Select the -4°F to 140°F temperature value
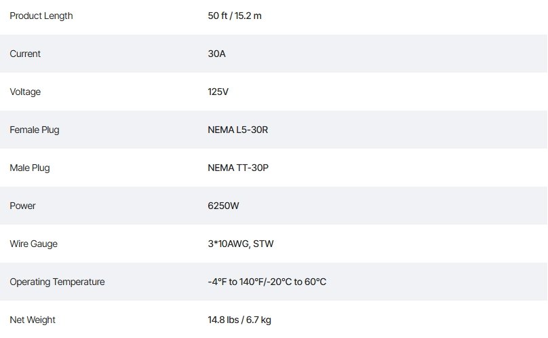Viewport: 548px width, 338px height. (x=267, y=282)
